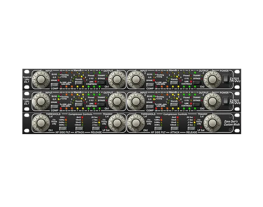Click the COMP button on FATSO Jr channel 2

click(150, 85)
